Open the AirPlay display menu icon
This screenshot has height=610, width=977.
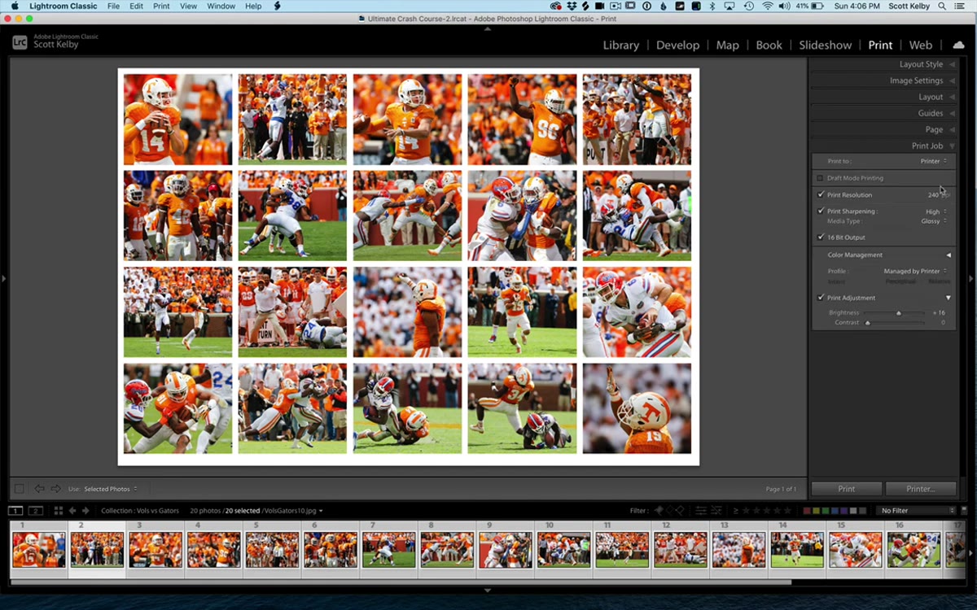pyautogui.click(x=729, y=6)
